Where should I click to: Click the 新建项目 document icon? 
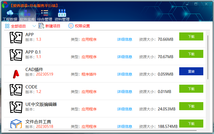tap(41, 26)
